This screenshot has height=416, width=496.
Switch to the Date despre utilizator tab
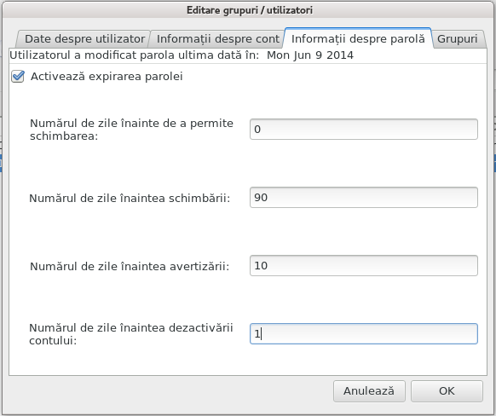click(x=84, y=39)
